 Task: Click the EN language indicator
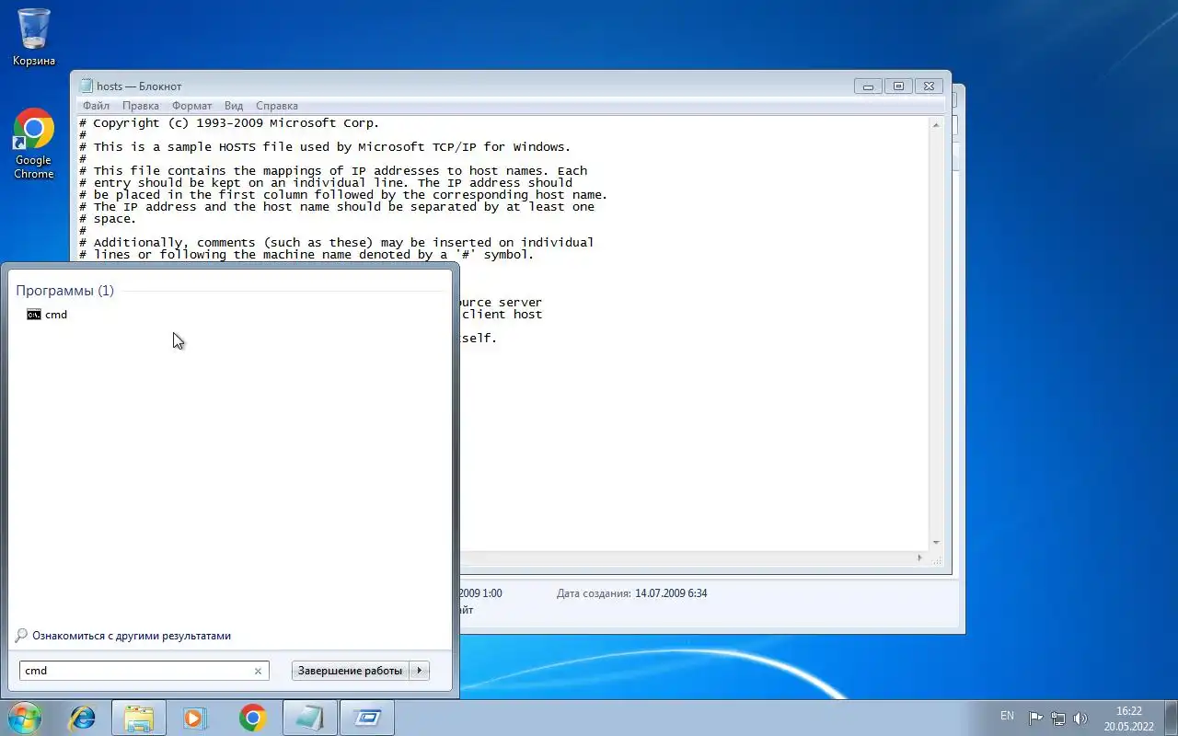[1007, 716]
